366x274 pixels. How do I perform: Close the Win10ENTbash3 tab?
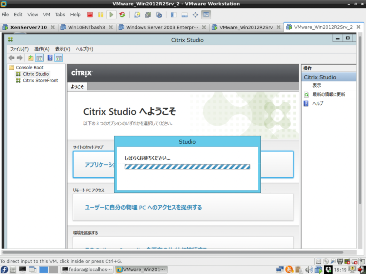point(111,27)
